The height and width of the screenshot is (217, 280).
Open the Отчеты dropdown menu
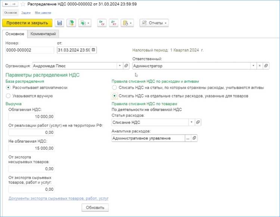click(x=154, y=23)
